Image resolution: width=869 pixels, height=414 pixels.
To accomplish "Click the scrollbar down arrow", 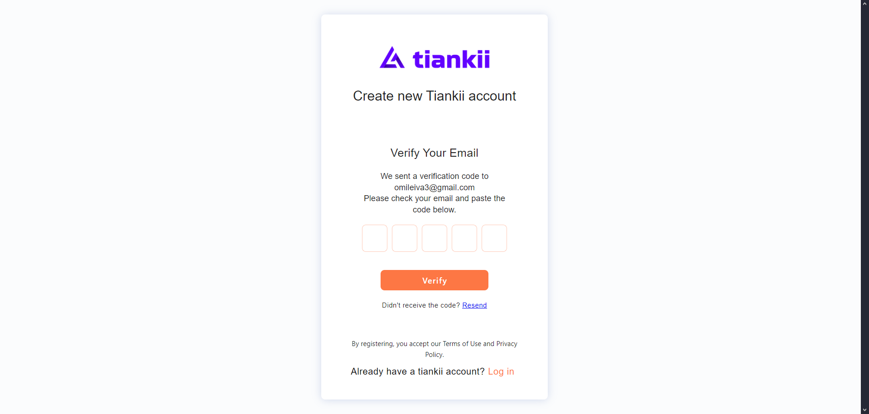I will click(865, 410).
